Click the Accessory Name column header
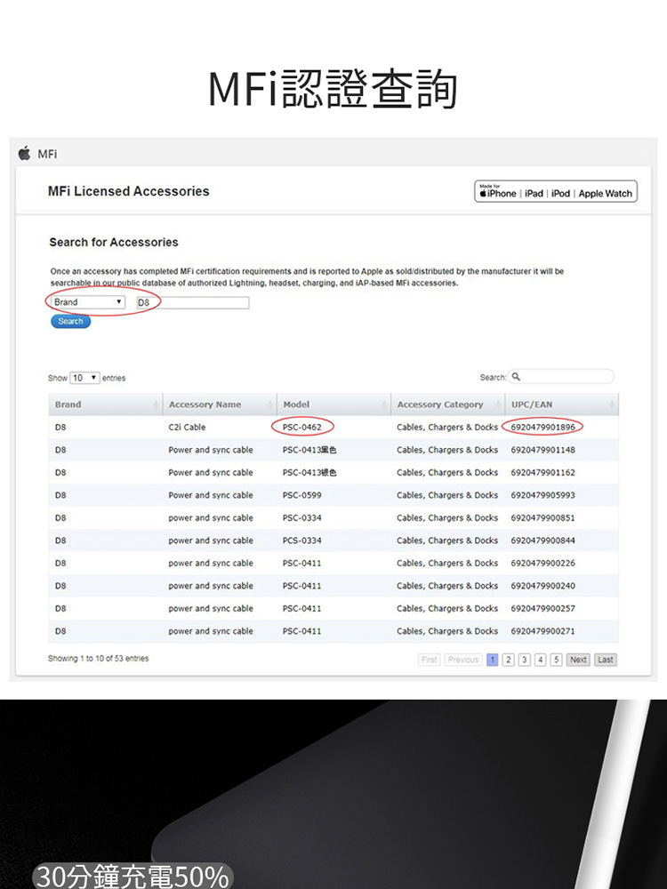 (x=205, y=405)
